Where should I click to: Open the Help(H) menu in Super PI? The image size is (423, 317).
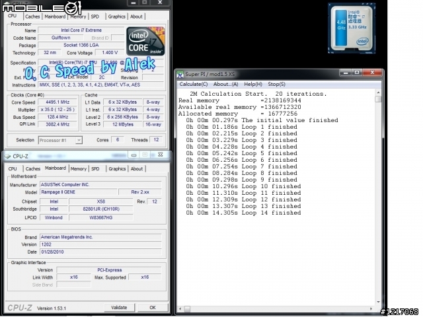pyautogui.click(x=253, y=84)
